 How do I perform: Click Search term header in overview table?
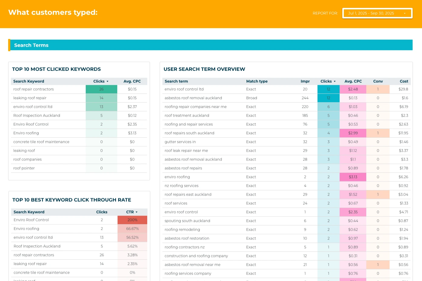pos(176,81)
